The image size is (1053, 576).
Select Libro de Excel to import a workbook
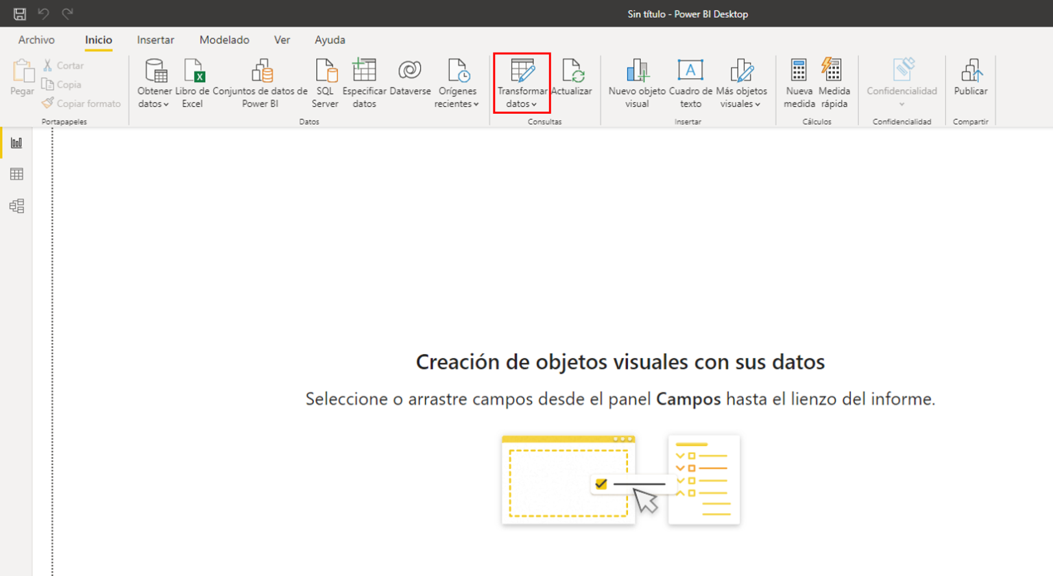[192, 82]
